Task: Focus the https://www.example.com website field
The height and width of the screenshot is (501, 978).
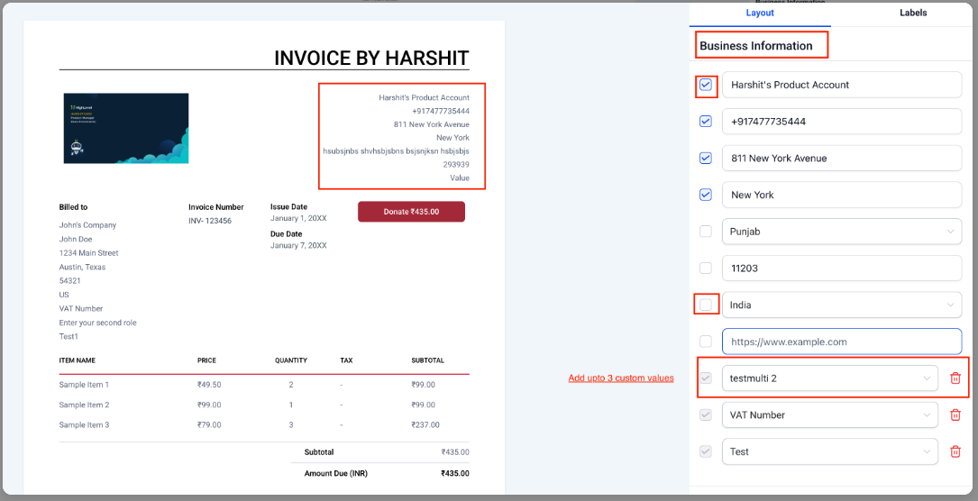Action: tap(841, 342)
